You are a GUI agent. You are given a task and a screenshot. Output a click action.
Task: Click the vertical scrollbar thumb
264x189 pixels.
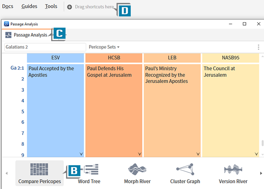tap(262, 143)
